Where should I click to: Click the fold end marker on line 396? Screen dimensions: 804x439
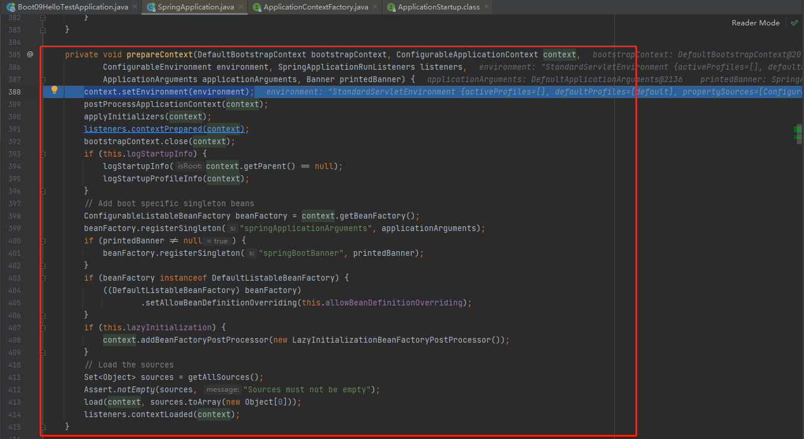43,191
